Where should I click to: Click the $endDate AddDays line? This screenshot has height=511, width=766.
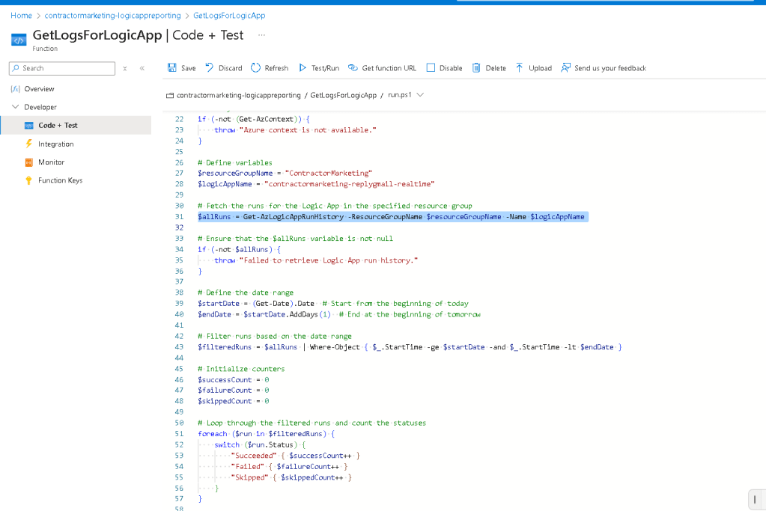(x=339, y=314)
